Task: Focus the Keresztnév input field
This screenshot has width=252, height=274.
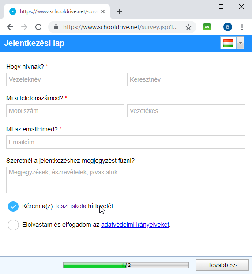Action: [186, 79]
